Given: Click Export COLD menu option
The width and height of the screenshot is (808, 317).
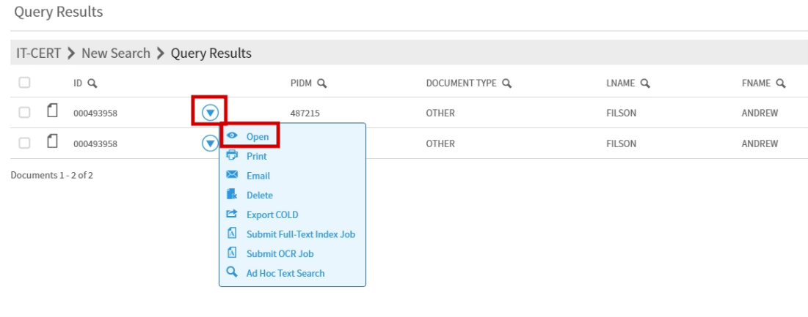Looking at the screenshot, I should tap(272, 215).
